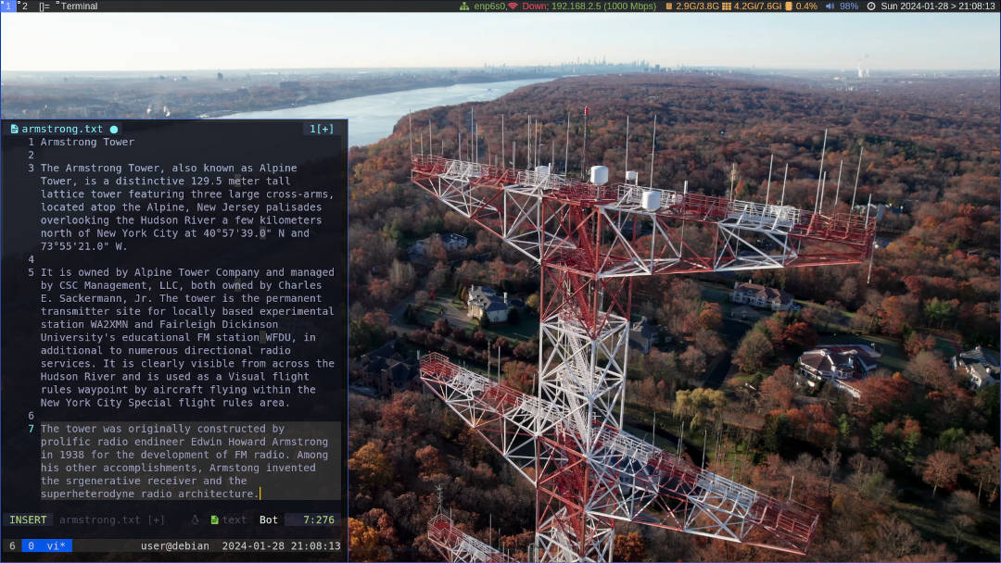
Task: Click the file icon beside armstrong.txt tab
Action: (14, 130)
